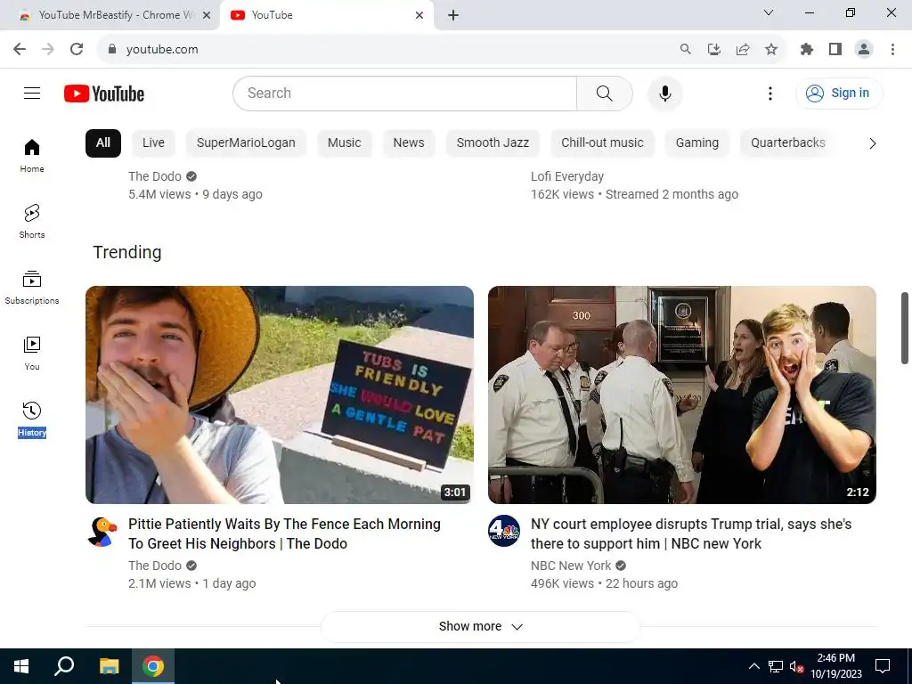The image size is (912, 684).
Task: Select the Music filter chip
Action: [345, 143]
